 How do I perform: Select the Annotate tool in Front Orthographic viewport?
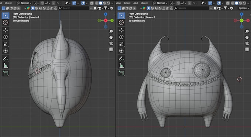(x=121, y=59)
